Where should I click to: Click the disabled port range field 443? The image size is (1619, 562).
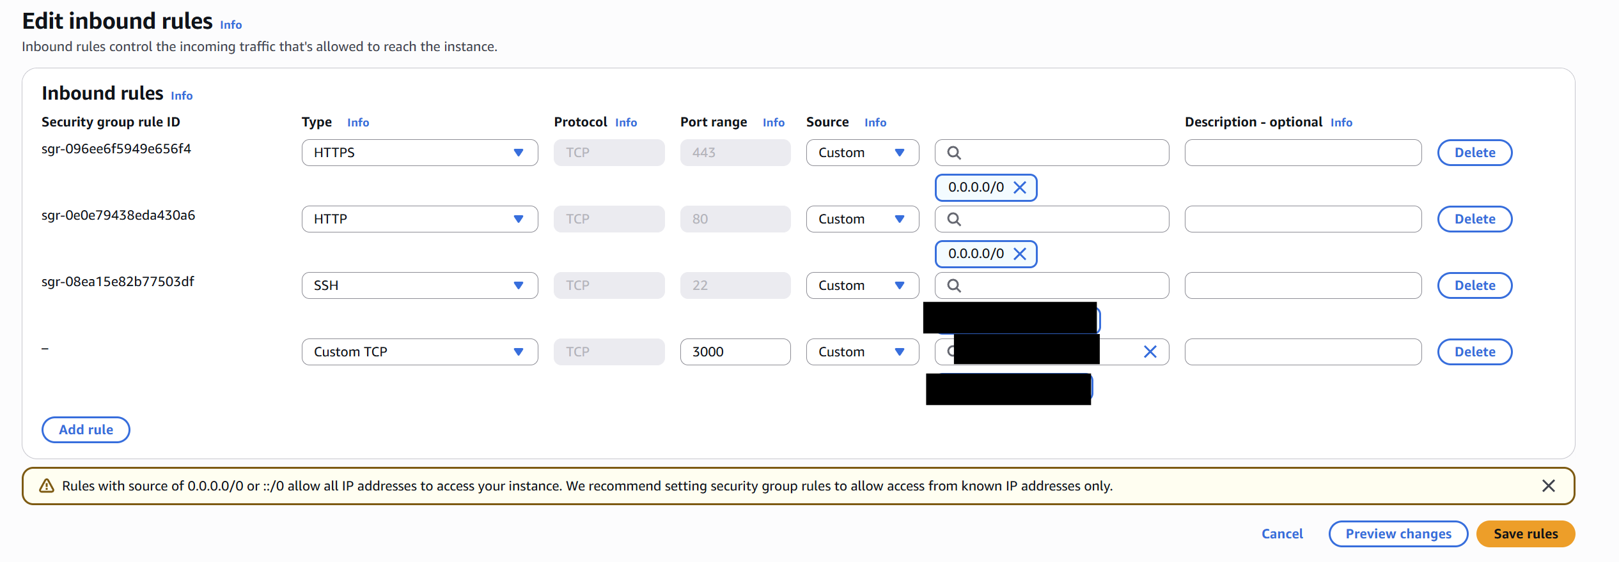click(735, 153)
